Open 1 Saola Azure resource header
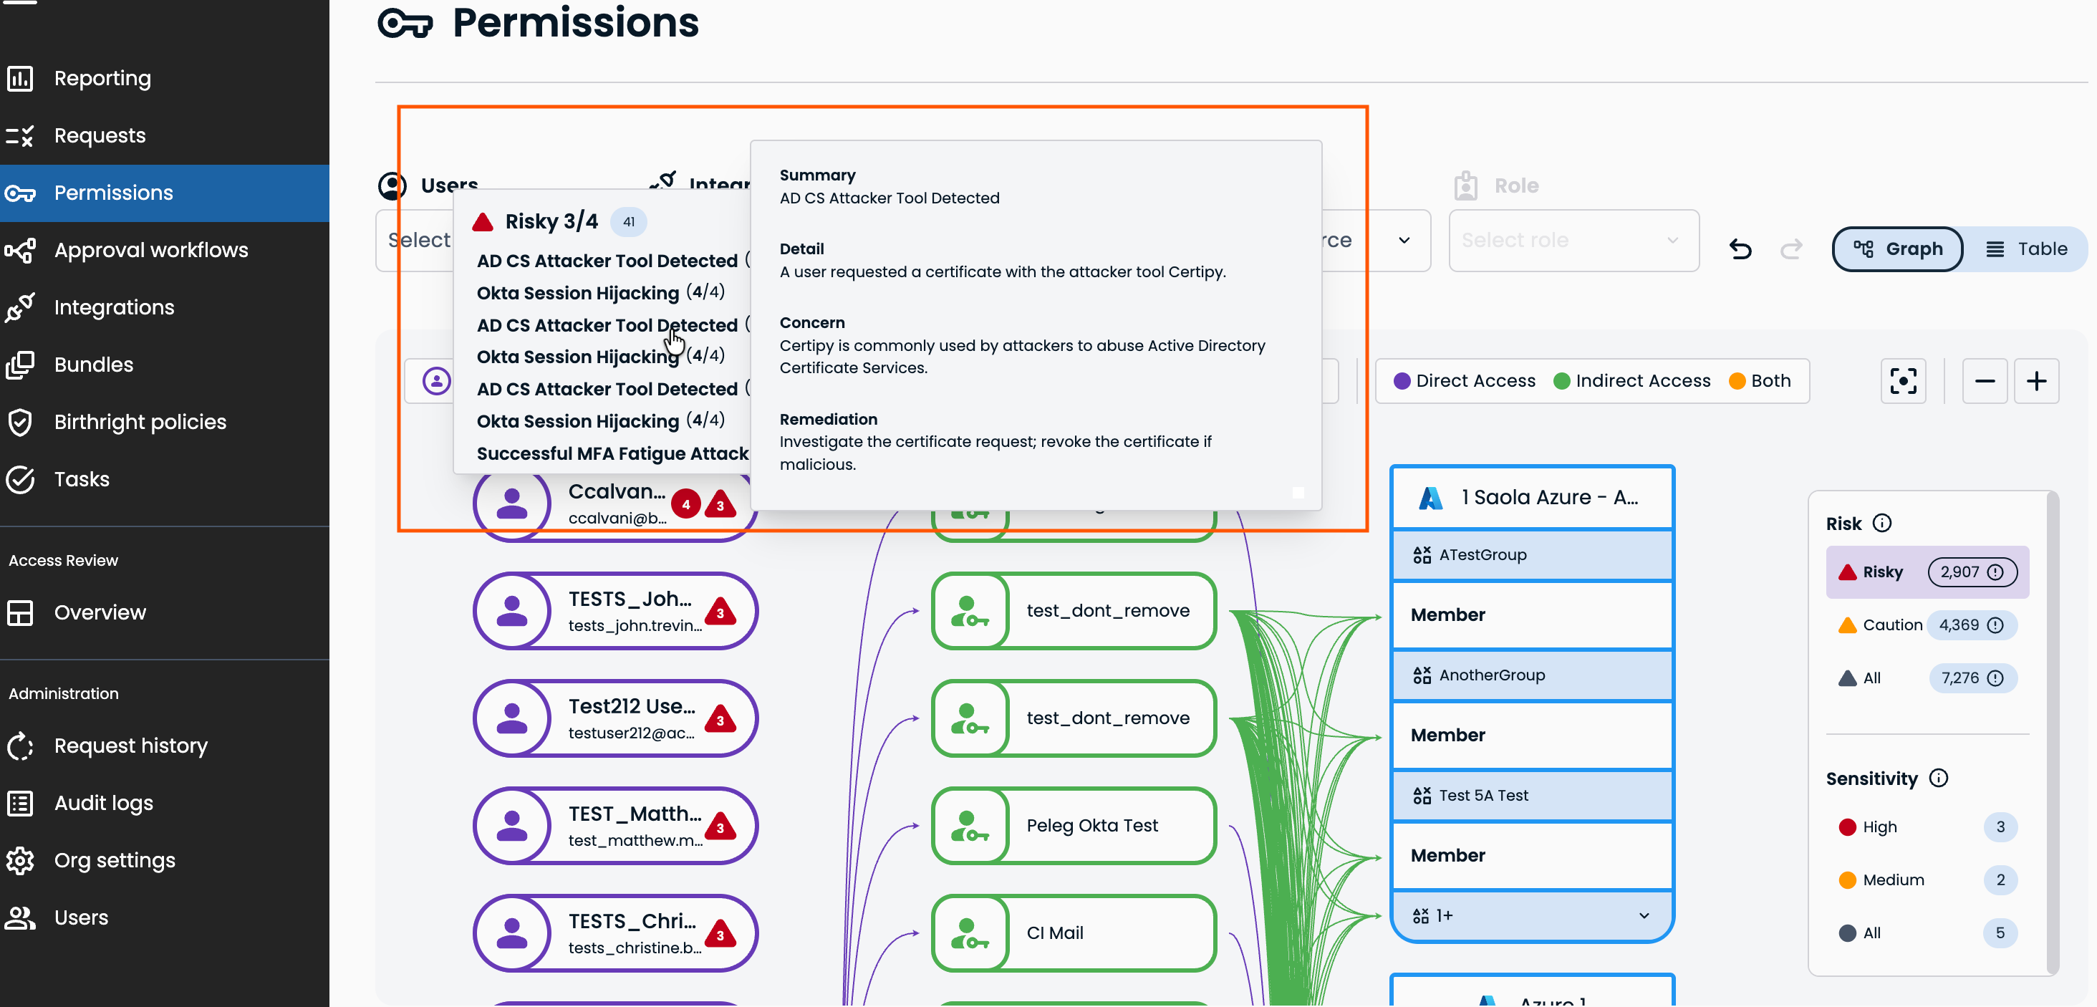This screenshot has width=2097, height=1007. [1532, 497]
